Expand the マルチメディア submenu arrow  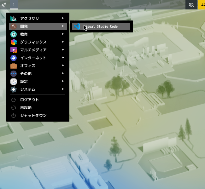point(63,50)
